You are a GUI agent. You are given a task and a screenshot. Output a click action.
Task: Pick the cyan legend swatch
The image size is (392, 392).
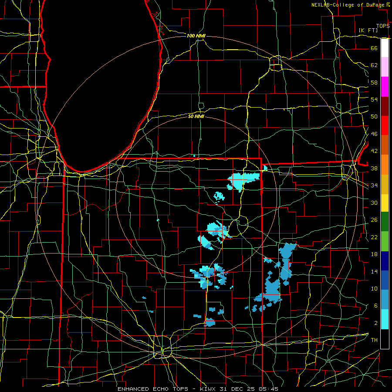tap(385, 319)
